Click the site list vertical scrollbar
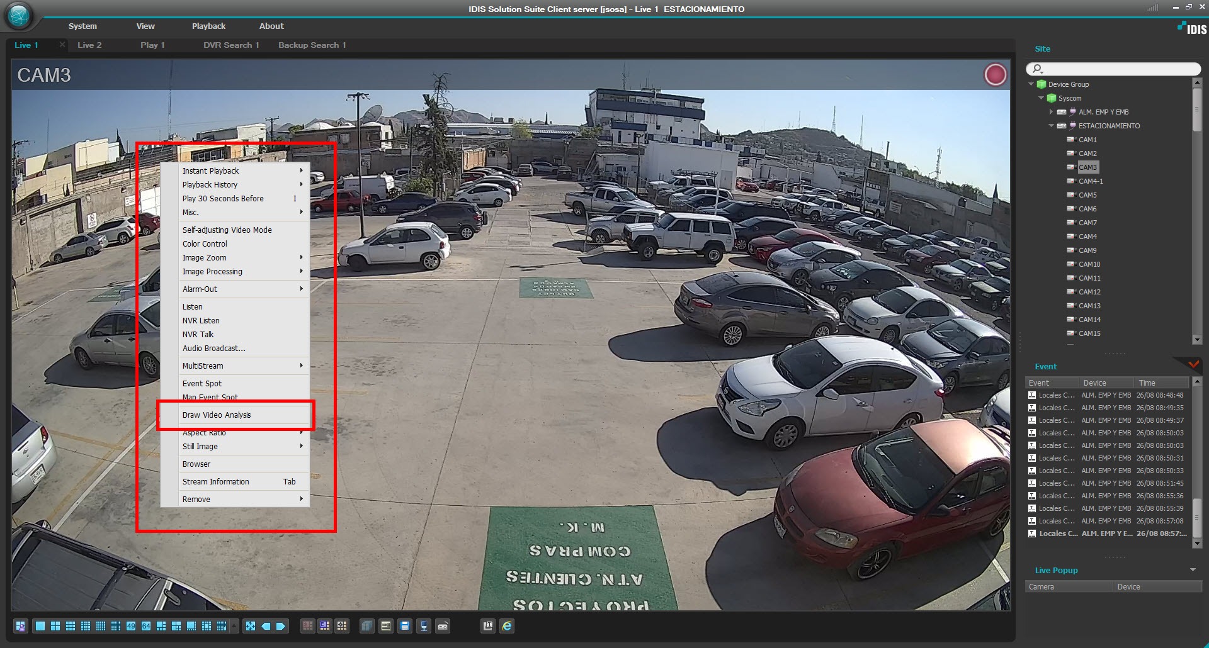Image resolution: width=1209 pixels, height=648 pixels. click(x=1197, y=211)
